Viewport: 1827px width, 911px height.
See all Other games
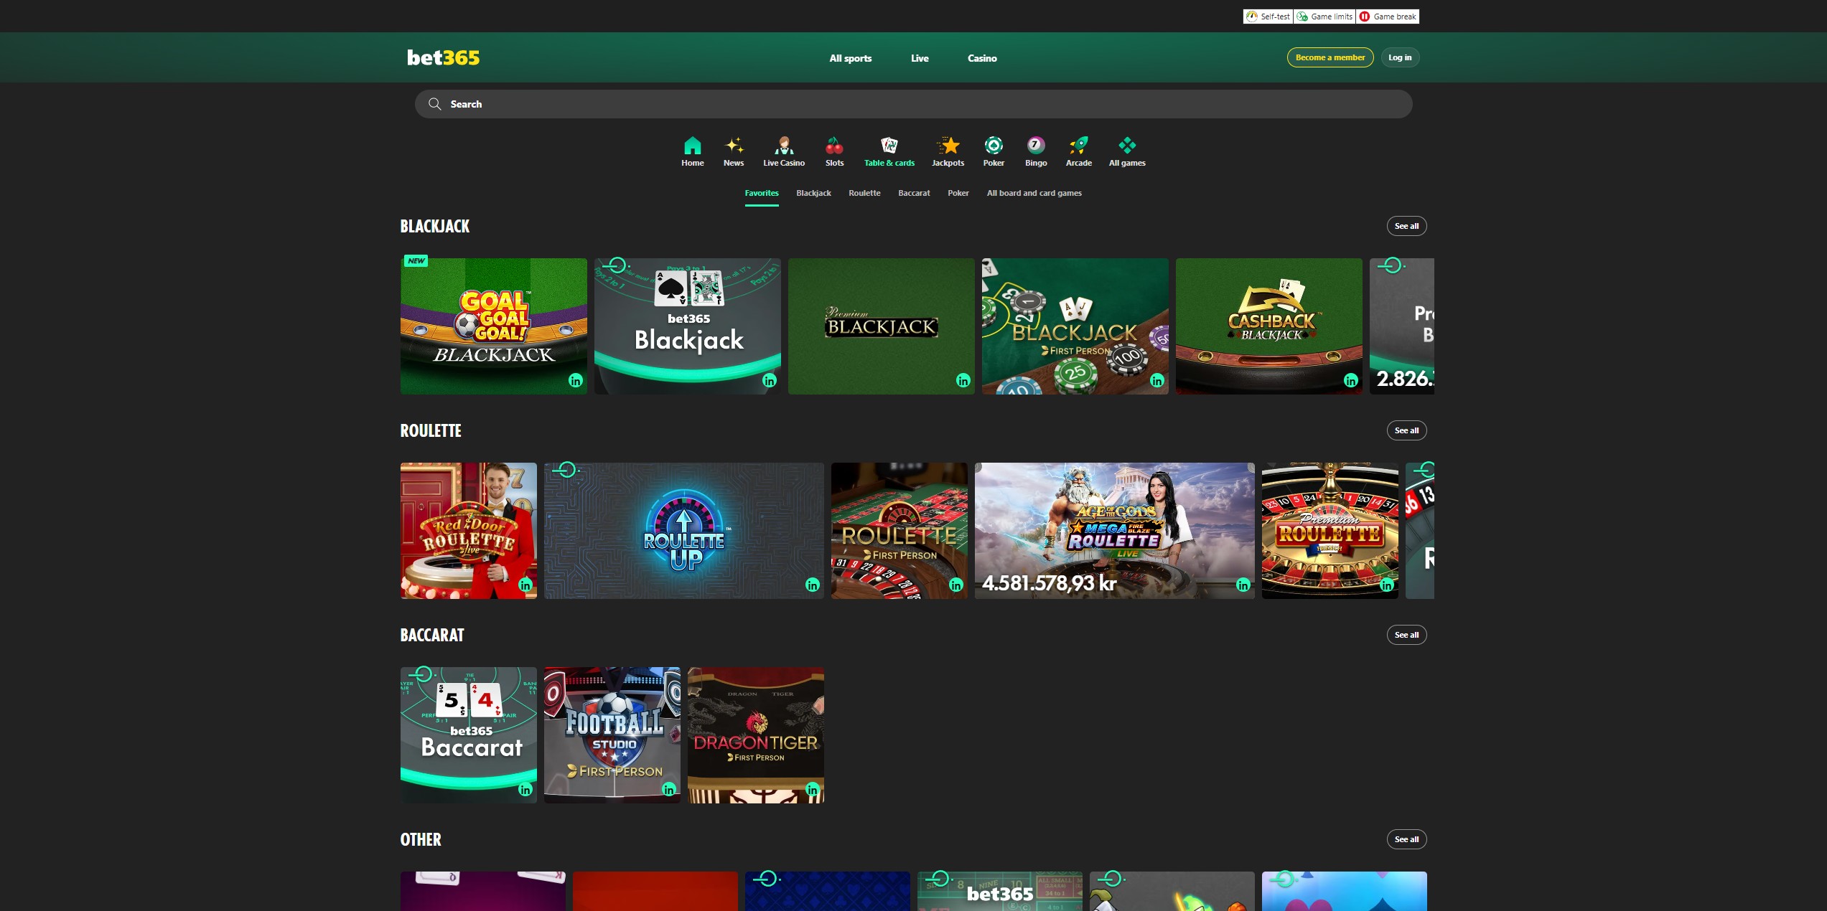point(1406,839)
